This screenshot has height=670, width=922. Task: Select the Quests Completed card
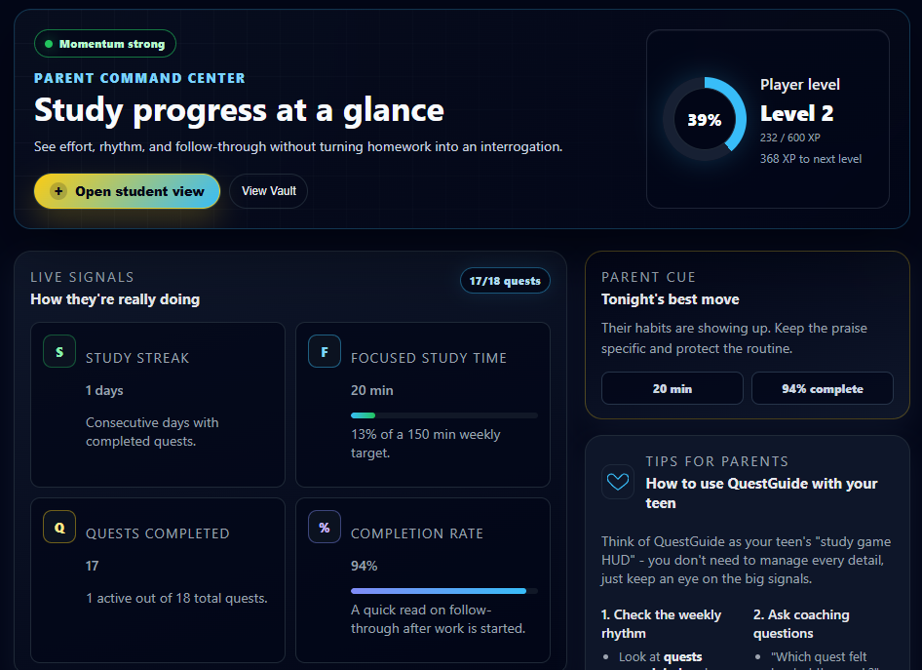click(x=158, y=580)
